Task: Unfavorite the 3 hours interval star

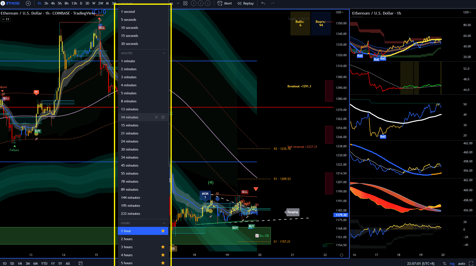Action: [x=163, y=247]
